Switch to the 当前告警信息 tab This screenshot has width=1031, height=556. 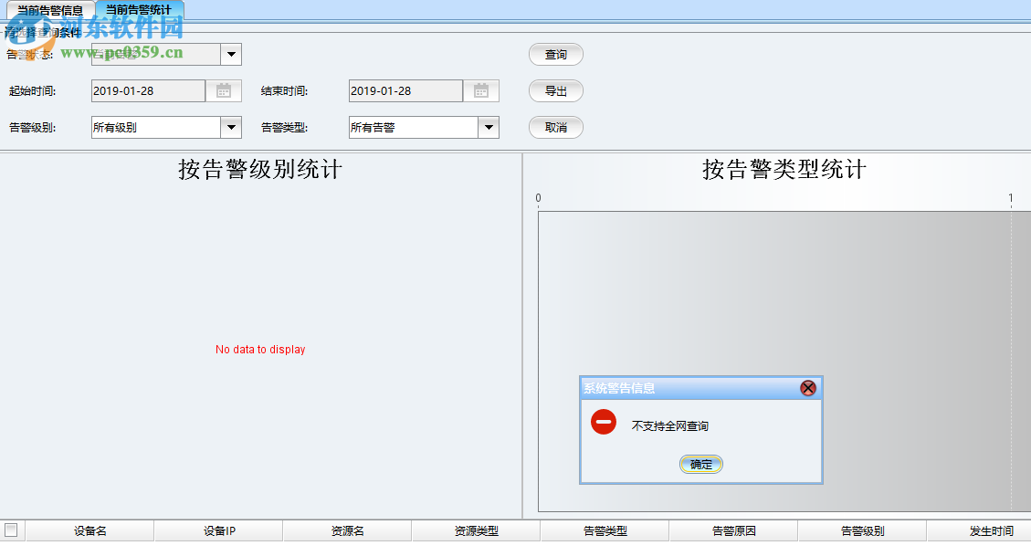(50, 10)
